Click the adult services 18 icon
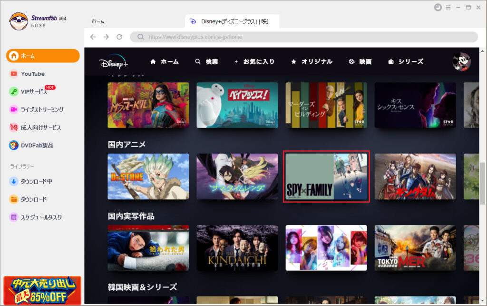The width and height of the screenshot is (487, 306). (14, 128)
